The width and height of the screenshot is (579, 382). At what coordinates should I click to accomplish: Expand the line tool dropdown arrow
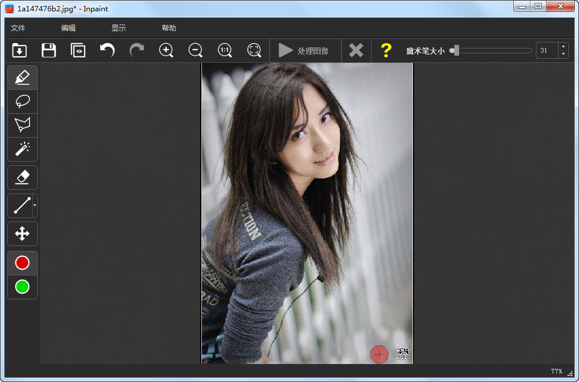[35, 205]
